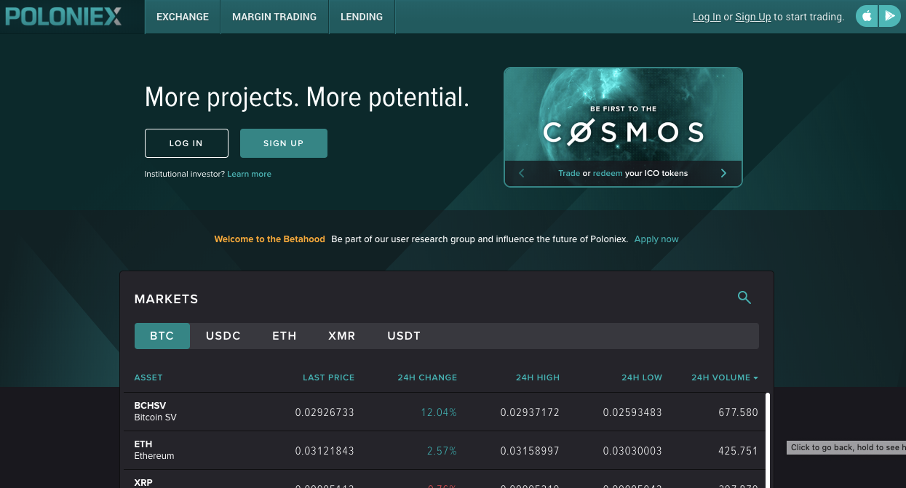Switch to the USDC markets tab
This screenshot has height=488, width=906.
(223, 336)
